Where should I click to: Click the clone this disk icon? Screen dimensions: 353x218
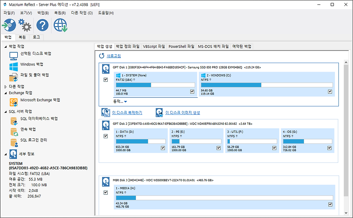pyautogui.click(x=105, y=113)
